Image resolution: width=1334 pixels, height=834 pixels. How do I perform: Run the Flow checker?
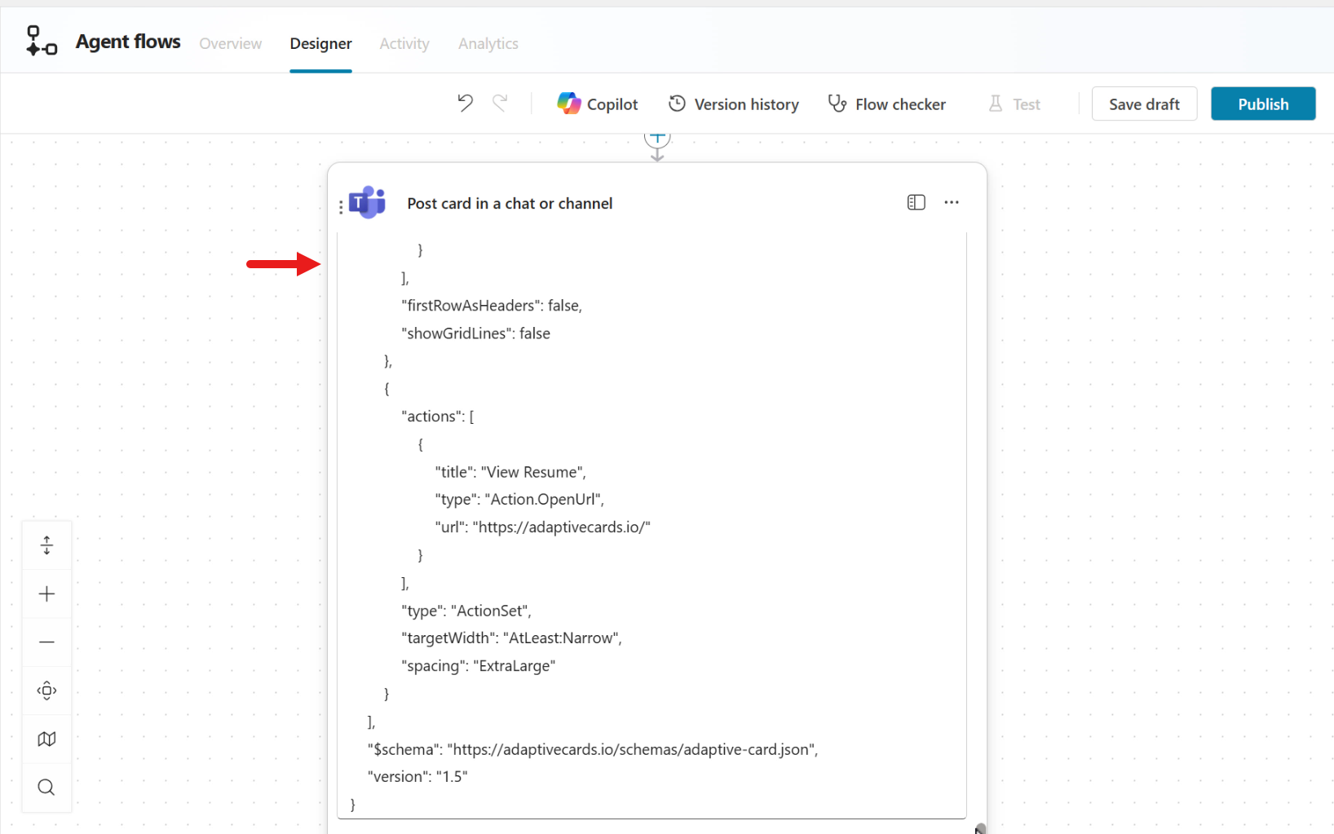click(886, 104)
